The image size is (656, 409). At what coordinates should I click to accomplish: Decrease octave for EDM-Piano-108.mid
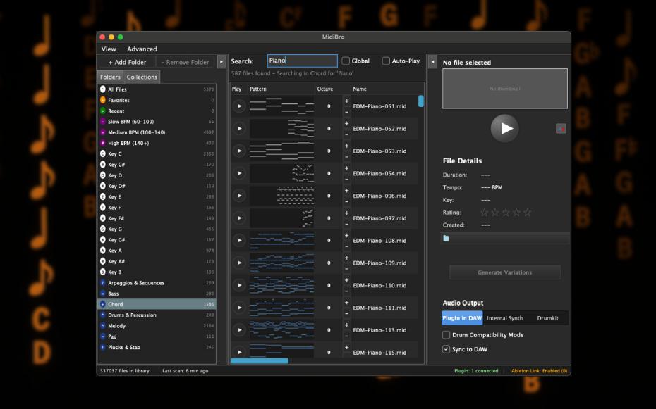[x=346, y=246]
